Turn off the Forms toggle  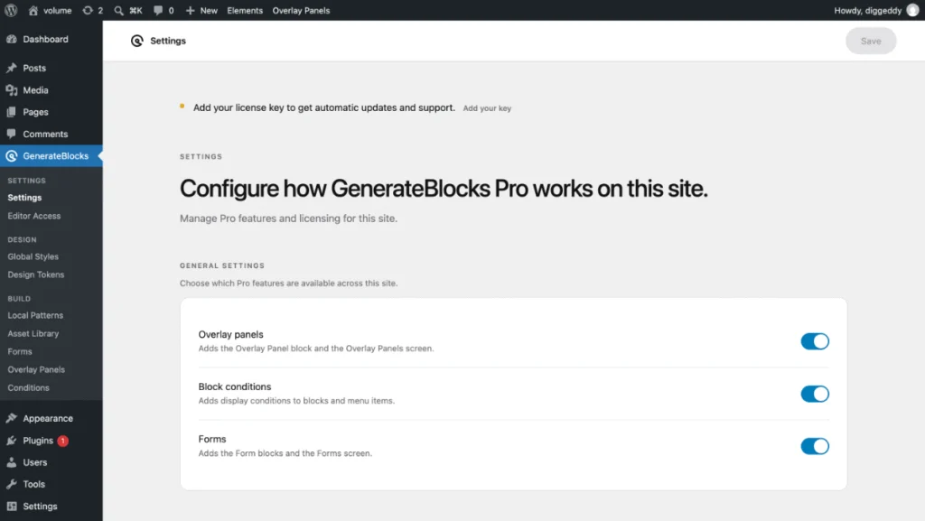click(x=815, y=446)
